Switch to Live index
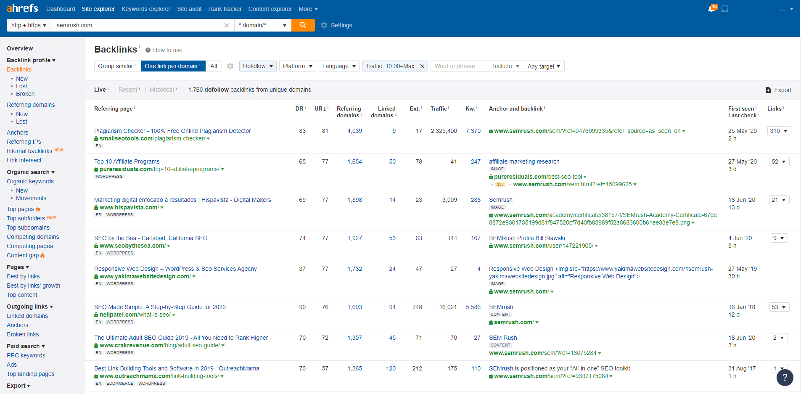 pyautogui.click(x=100, y=90)
